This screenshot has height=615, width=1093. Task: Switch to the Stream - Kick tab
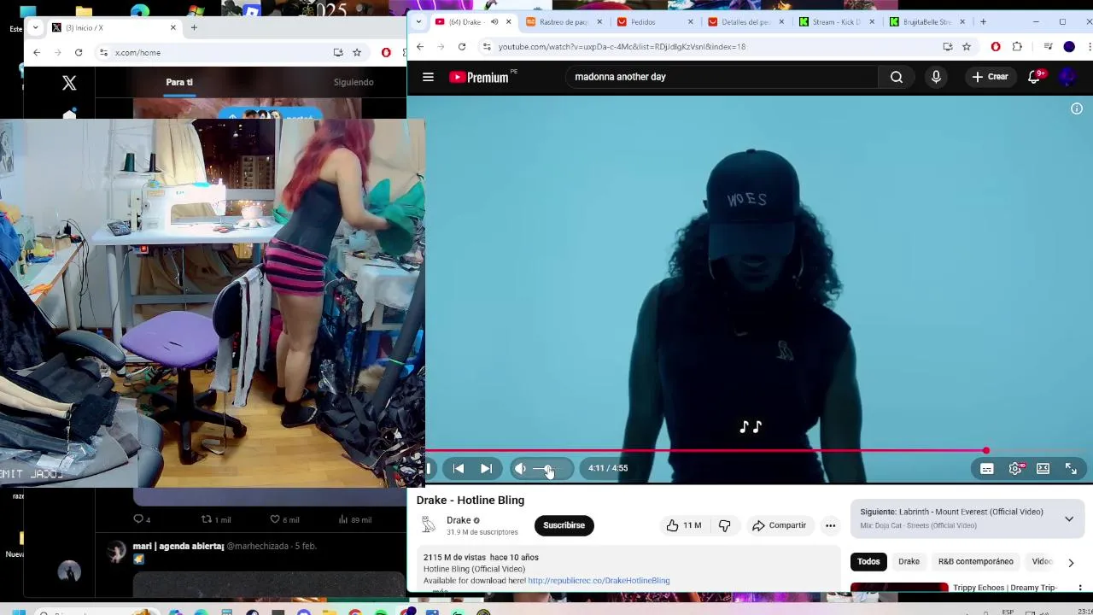coord(836,21)
